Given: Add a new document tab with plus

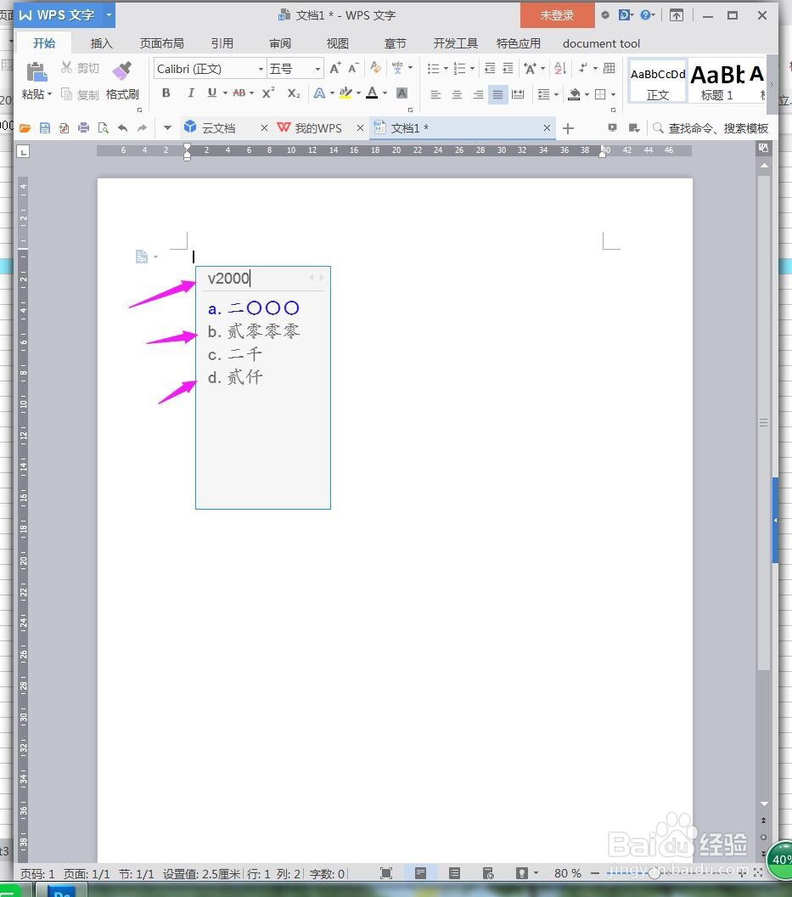Looking at the screenshot, I should [x=568, y=129].
